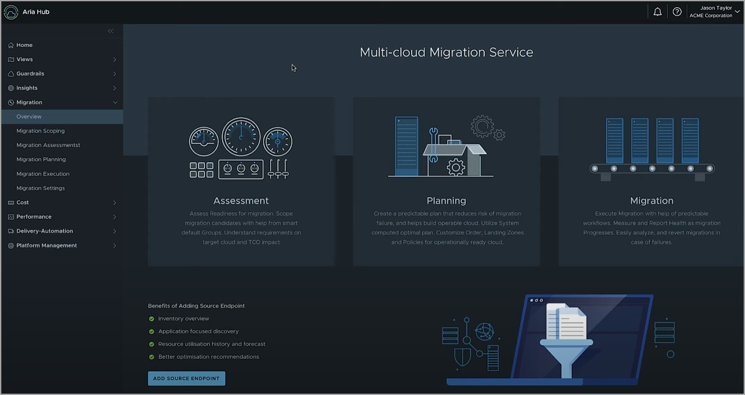
Task: Click the help question mark icon
Action: coord(677,12)
